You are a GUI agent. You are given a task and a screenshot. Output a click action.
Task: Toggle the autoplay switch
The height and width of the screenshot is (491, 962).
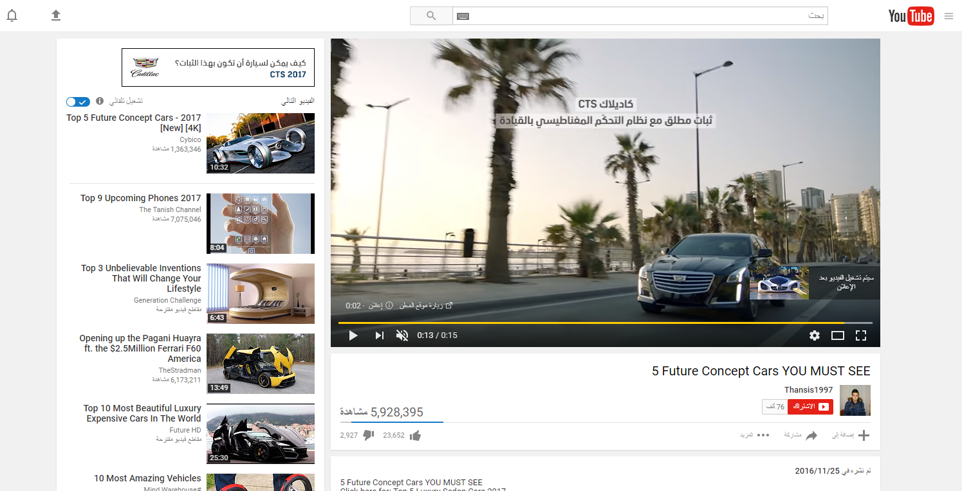78,102
